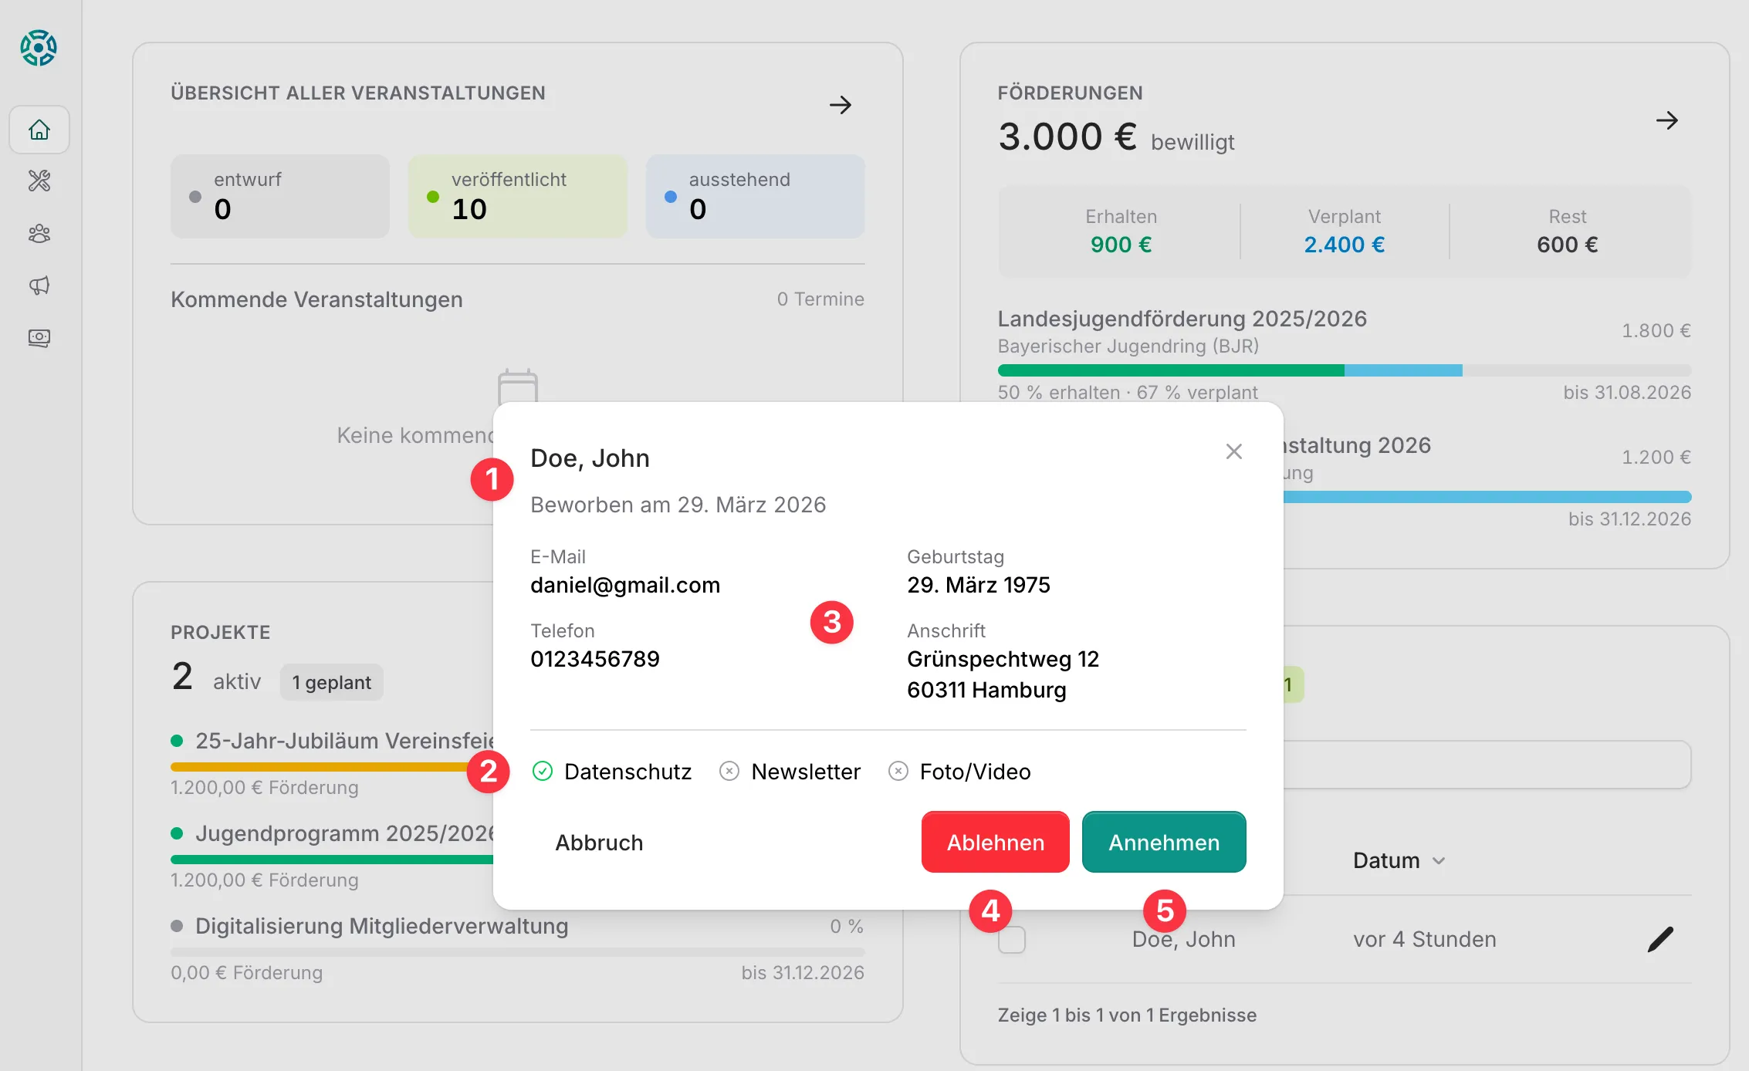Click Erhalten 900 € value
Image resolution: width=1749 pixels, height=1071 pixels.
(1121, 245)
